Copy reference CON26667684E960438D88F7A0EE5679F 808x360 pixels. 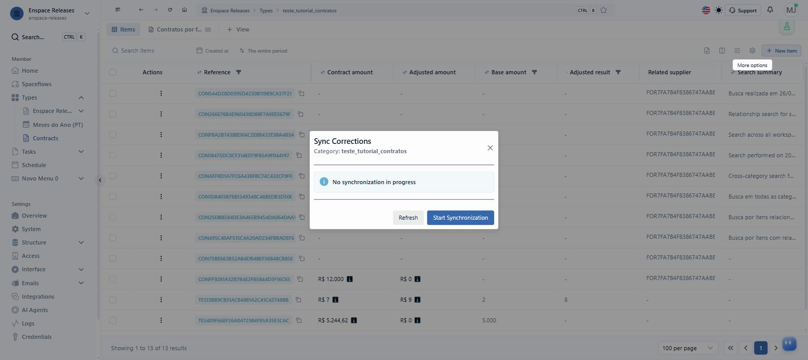tap(300, 114)
